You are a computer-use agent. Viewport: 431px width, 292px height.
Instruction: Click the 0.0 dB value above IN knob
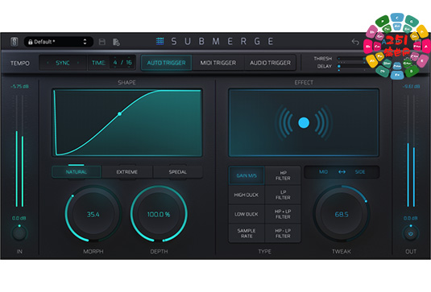pyautogui.click(x=19, y=218)
